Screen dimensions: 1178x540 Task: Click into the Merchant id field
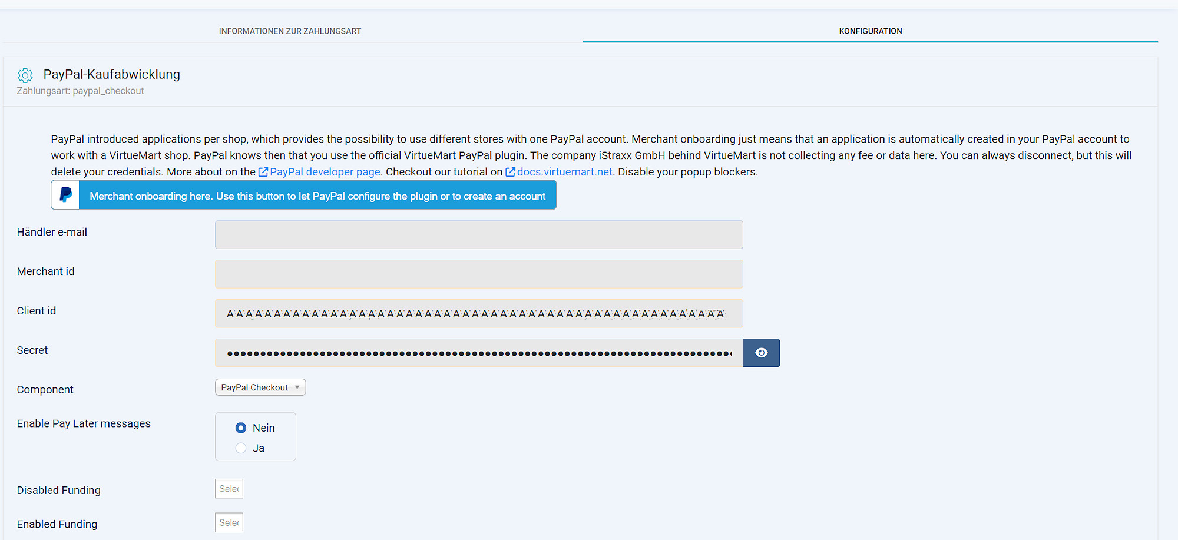479,274
